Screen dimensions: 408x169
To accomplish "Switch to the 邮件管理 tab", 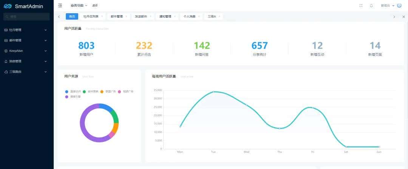I will click(117, 16).
